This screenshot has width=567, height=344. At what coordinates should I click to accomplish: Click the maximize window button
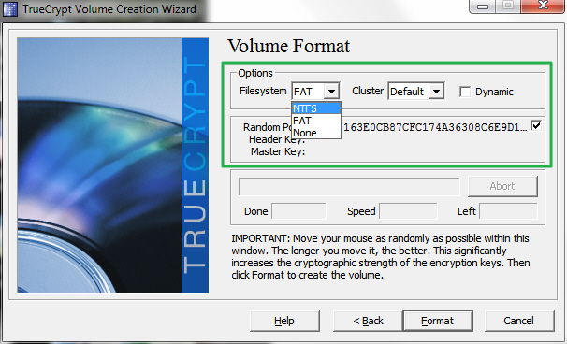coord(508,6)
